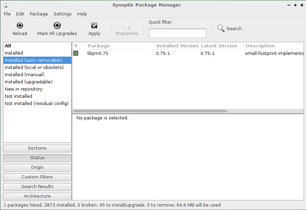The width and height of the screenshot is (306, 210).
Task: Select Installed (upgradable) filter
Action: click(37, 82)
